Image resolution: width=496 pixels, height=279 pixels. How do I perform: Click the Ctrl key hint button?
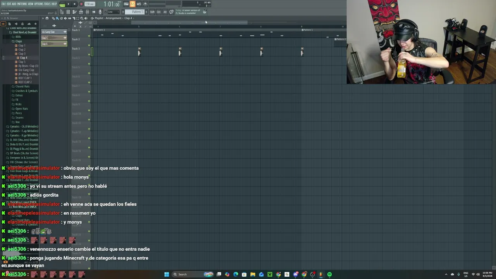pos(158,12)
